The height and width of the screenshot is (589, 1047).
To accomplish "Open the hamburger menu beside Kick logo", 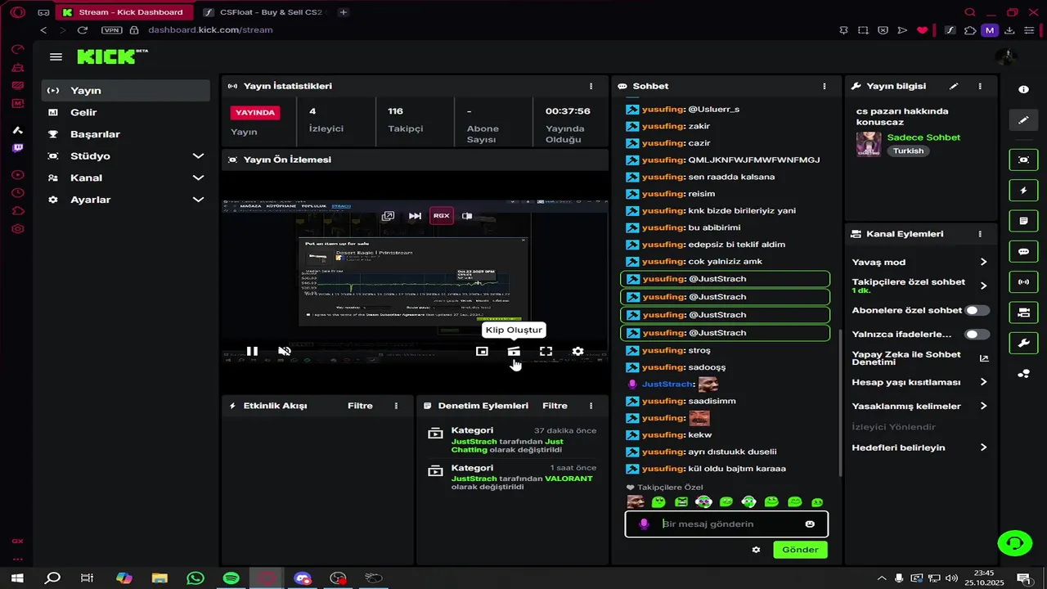I will [x=56, y=56].
